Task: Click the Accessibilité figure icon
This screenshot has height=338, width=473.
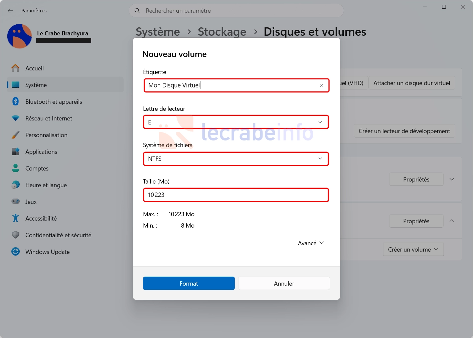Action: pyautogui.click(x=15, y=218)
